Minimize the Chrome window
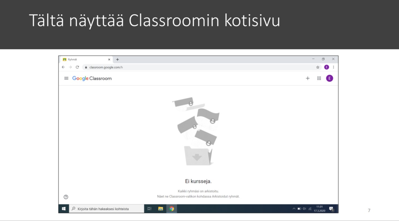399x221 pixels. [x=313, y=59]
